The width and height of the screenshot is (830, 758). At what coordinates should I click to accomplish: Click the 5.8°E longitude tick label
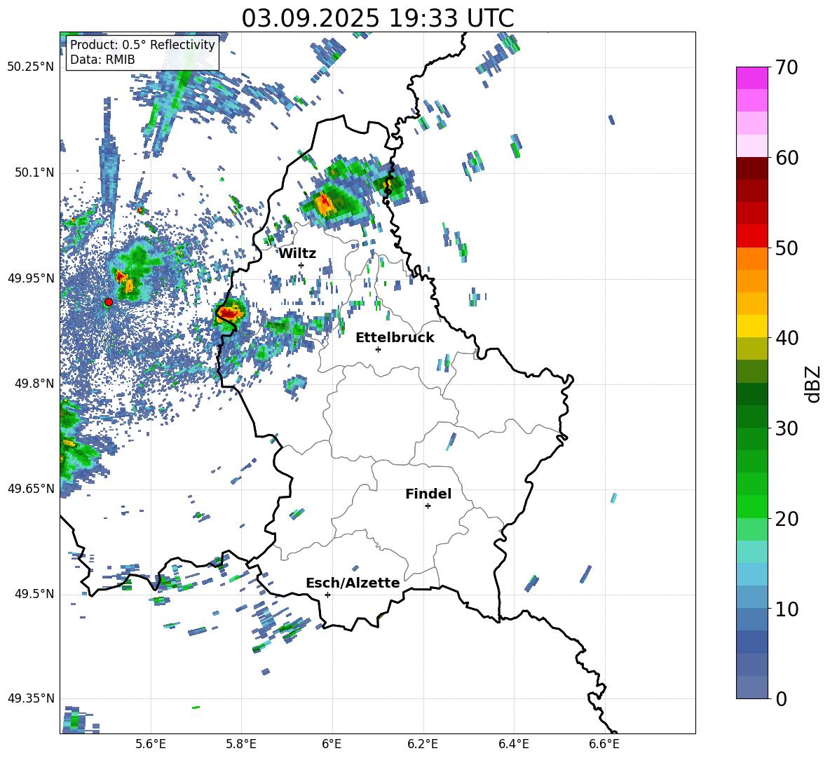(x=241, y=744)
